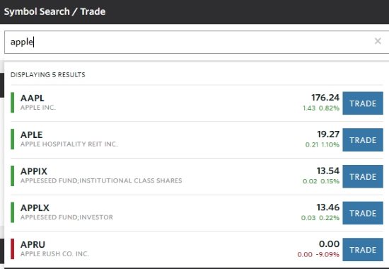Click Apple Hospitality REIT Inc. name
389x269 pixels.
coord(69,144)
